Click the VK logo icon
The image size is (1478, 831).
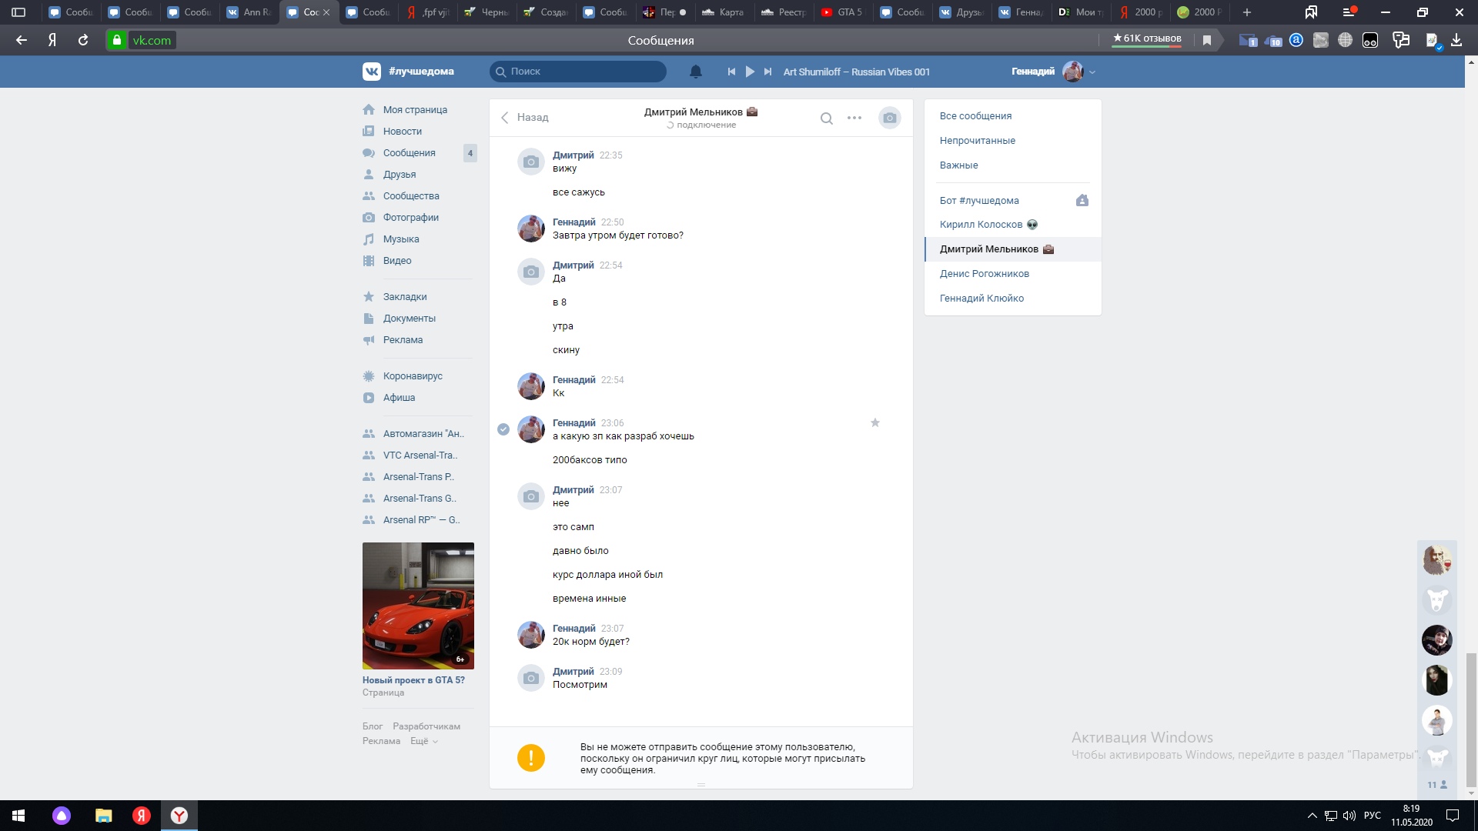[x=372, y=72]
